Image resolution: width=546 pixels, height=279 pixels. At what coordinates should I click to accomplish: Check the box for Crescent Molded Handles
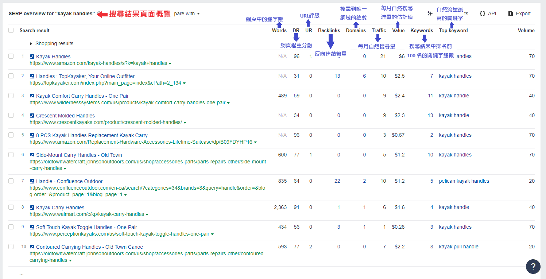tap(11, 115)
